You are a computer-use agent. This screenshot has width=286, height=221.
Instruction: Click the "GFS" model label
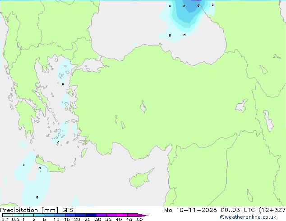coord(68,210)
